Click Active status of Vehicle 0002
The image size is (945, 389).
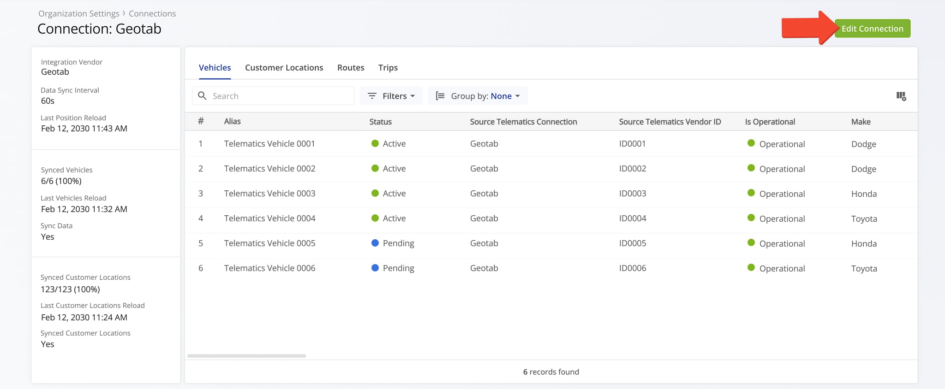click(x=394, y=169)
